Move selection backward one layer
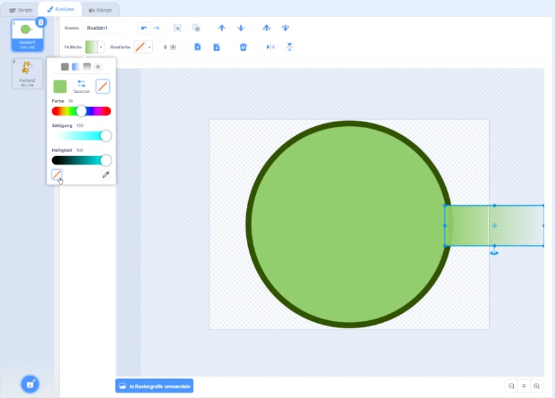Screen dimensions: 555x398 pos(241,28)
